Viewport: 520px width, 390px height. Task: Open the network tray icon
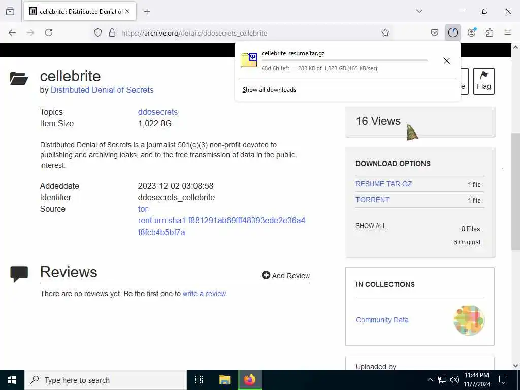(442, 380)
